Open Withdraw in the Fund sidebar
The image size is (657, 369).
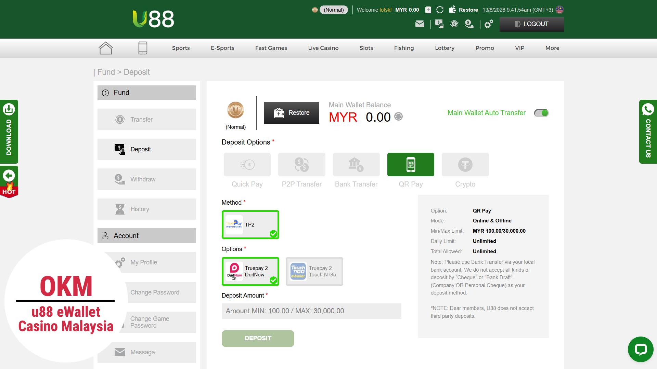click(x=147, y=179)
